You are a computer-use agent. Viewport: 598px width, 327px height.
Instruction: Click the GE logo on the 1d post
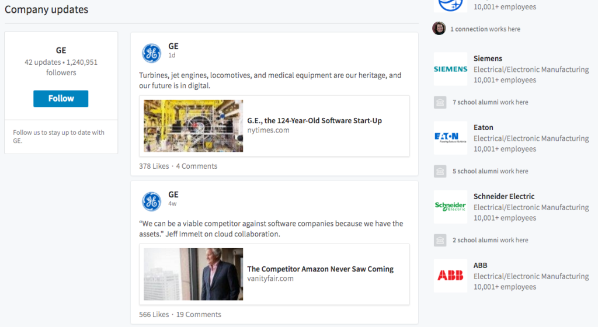tap(151, 53)
